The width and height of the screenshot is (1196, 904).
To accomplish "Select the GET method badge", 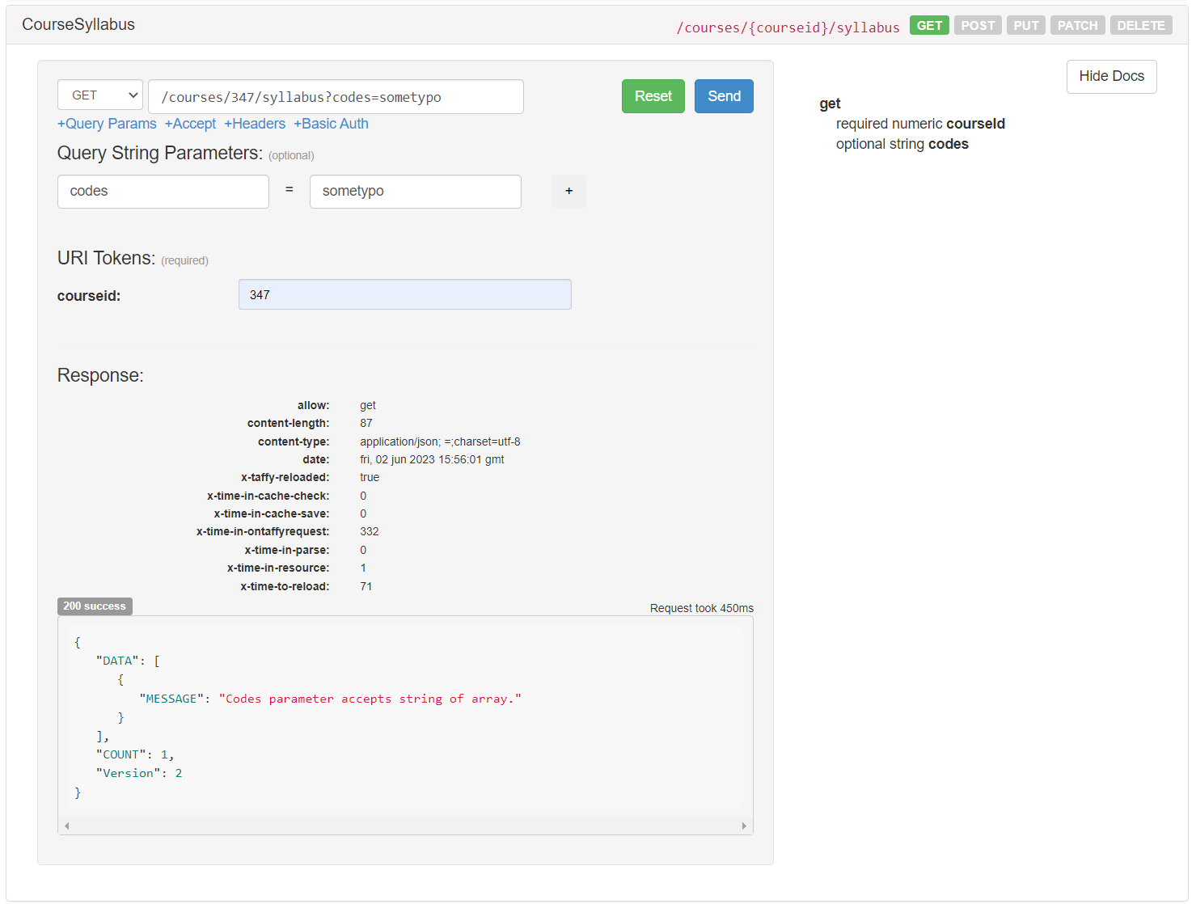I will coord(929,26).
